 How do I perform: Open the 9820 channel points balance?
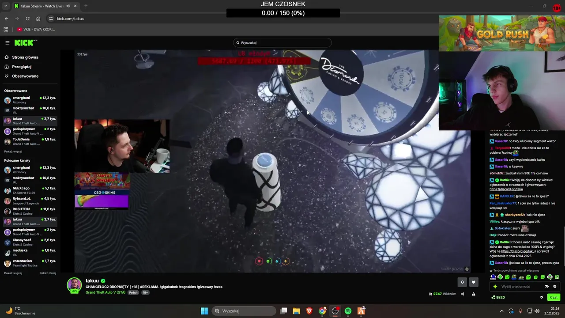point(498,297)
